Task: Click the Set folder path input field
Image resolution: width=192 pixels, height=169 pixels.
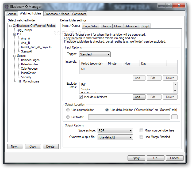Action: pos(129,117)
